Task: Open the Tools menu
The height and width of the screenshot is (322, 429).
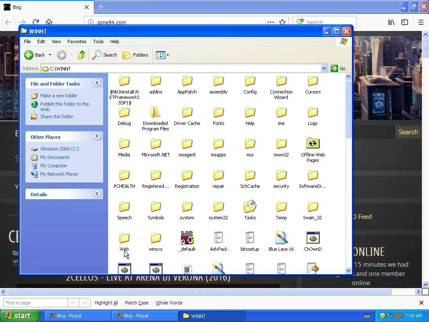Action: [x=98, y=42]
